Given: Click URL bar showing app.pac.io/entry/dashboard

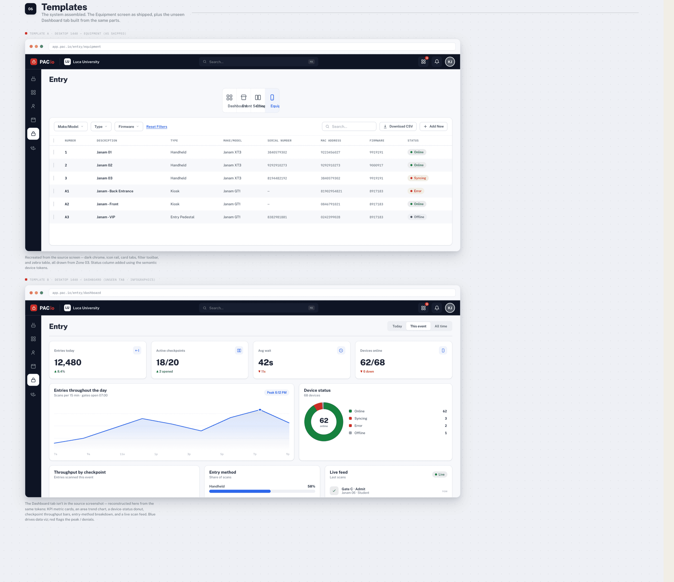Looking at the screenshot, I should (x=252, y=293).
